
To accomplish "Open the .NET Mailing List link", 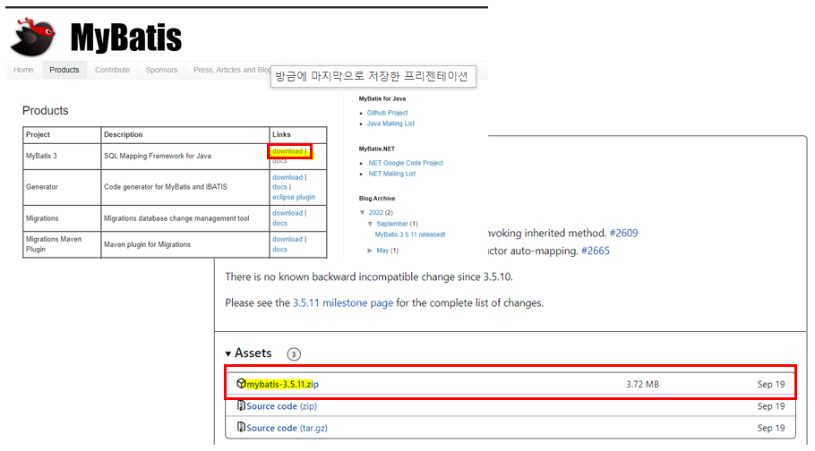I will pos(391,174).
